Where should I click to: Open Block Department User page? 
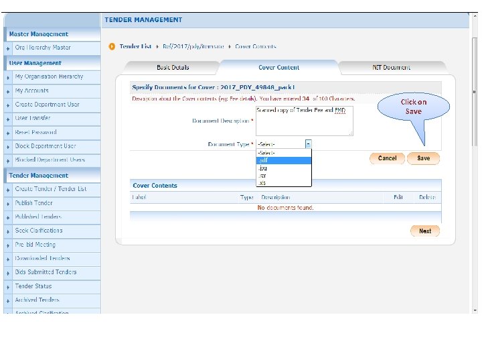pyautogui.click(x=46, y=146)
